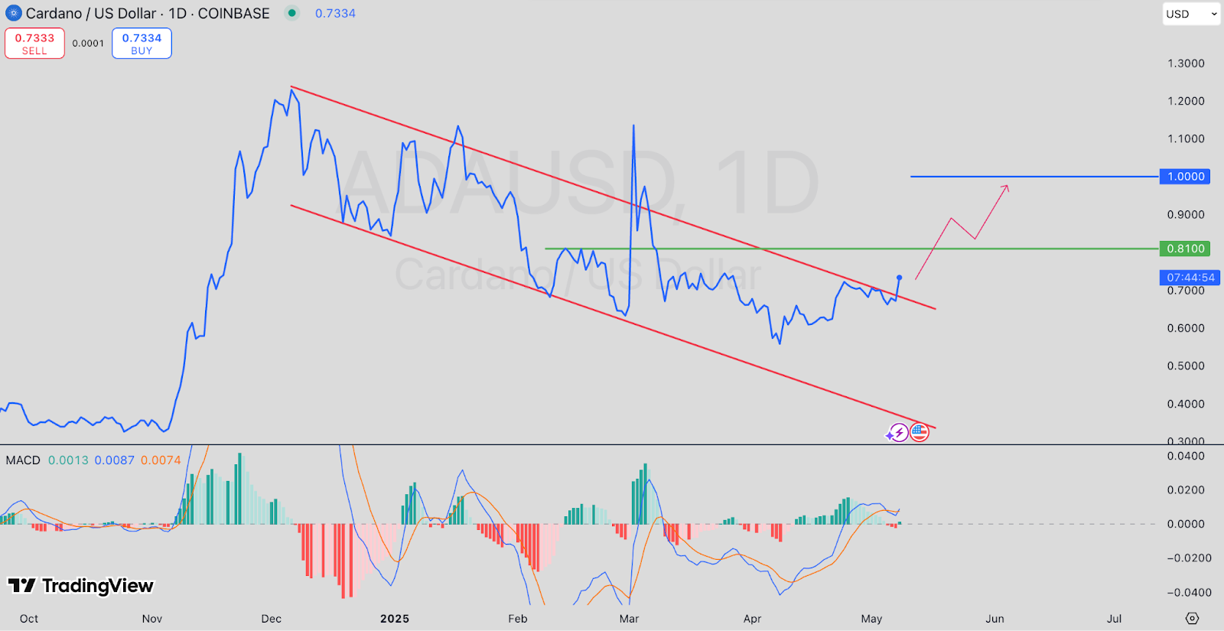Click the Jul label on time axis
This screenshot has width=1224, height=631.
[1115, 619]
